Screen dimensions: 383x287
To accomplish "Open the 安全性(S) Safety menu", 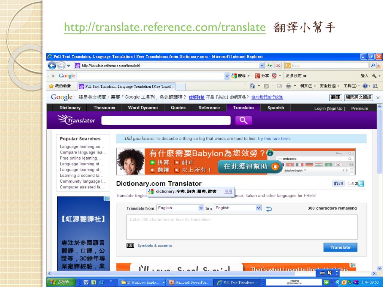I will point(329,86).
